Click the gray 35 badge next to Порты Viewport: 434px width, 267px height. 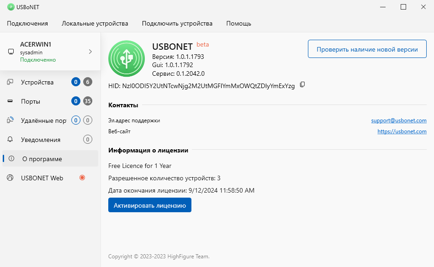point(88,101)
